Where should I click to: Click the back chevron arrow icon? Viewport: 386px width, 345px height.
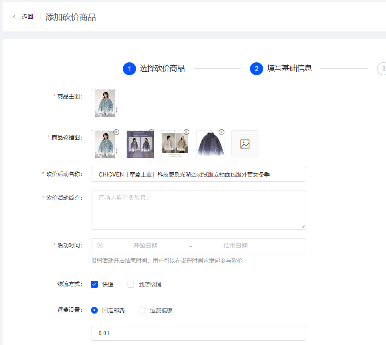(14, 17)
